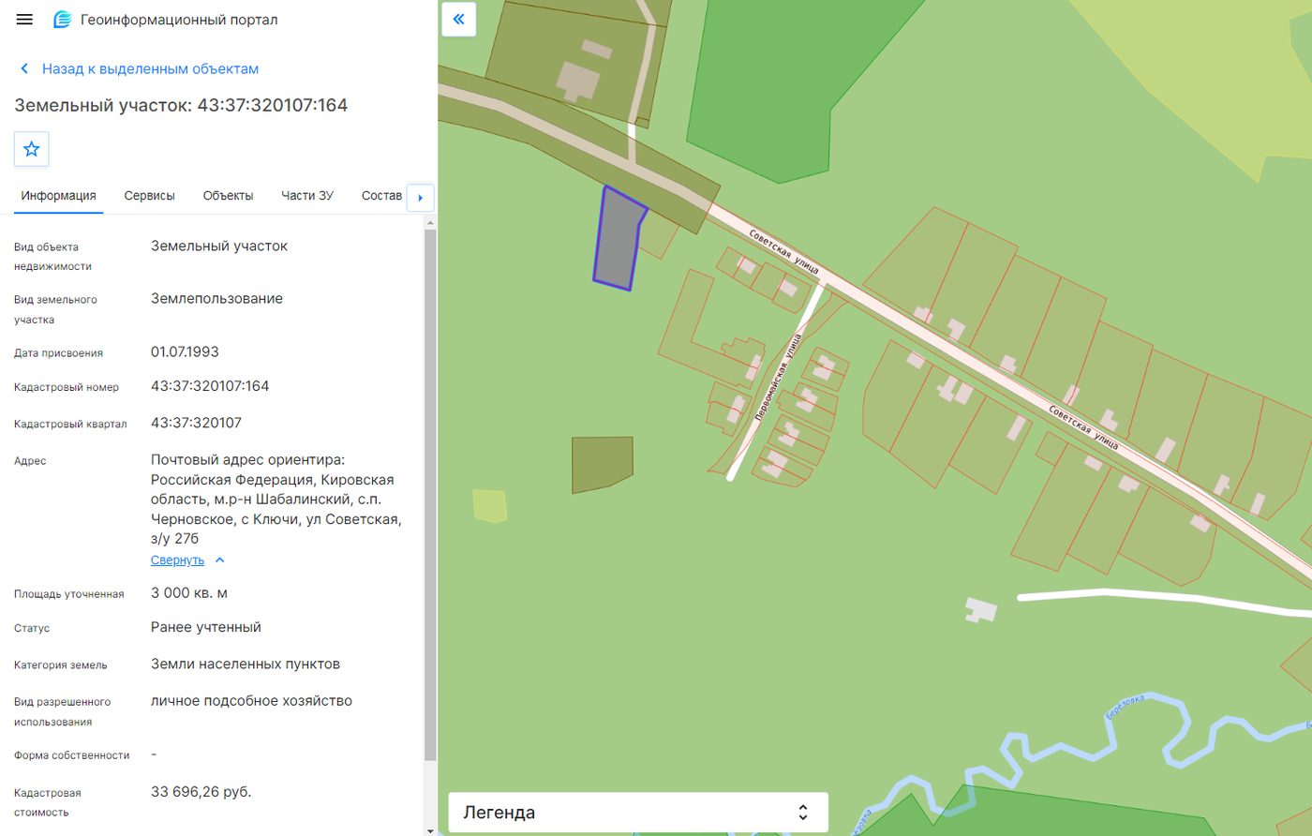
Task: Click the info panel scrollbar down arrow
Action: [430, 829]
